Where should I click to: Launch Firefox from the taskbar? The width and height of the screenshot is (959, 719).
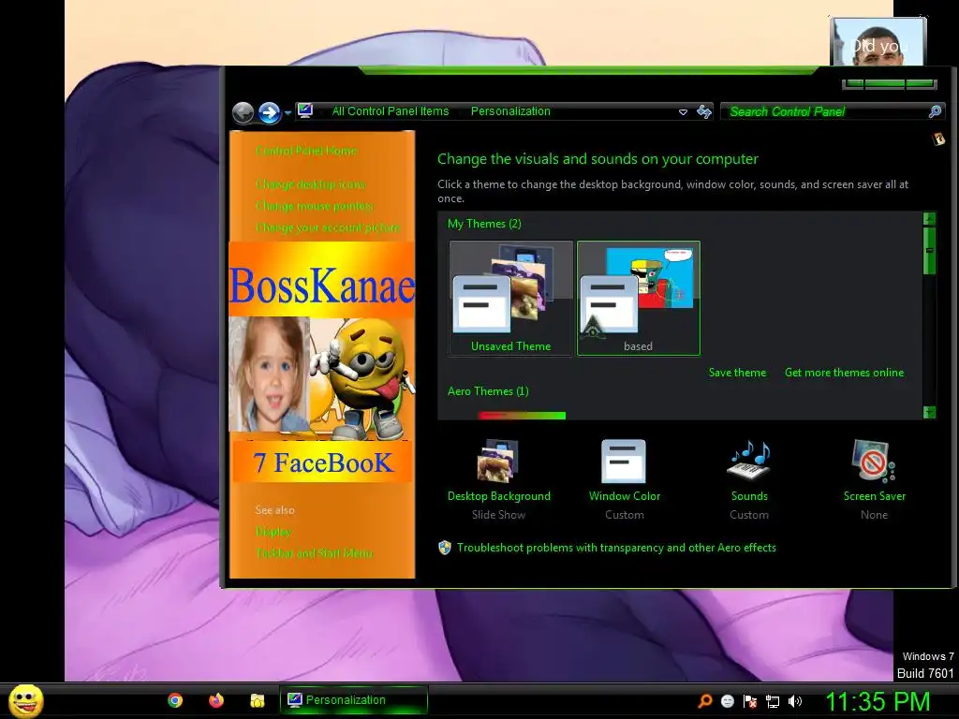pos(216,700)
